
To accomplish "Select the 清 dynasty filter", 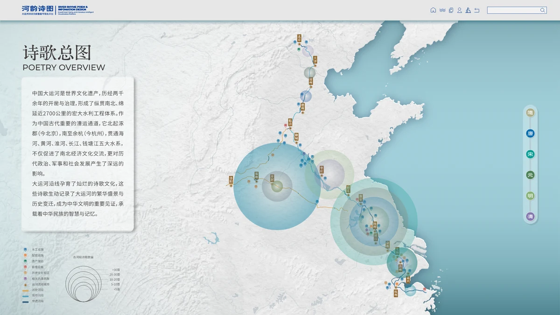I will [530, 217].
